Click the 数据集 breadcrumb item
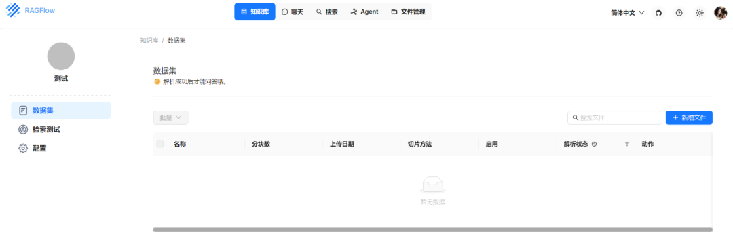 (x=176, y=40)
